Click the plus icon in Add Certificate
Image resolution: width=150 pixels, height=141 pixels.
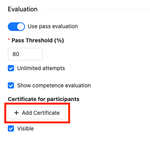point(16,113)
